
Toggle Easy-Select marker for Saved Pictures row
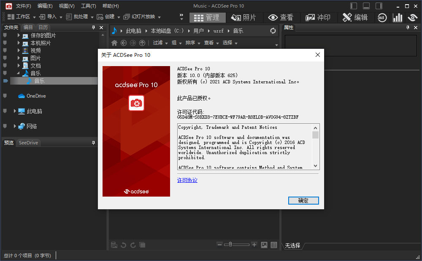point(5,35)
